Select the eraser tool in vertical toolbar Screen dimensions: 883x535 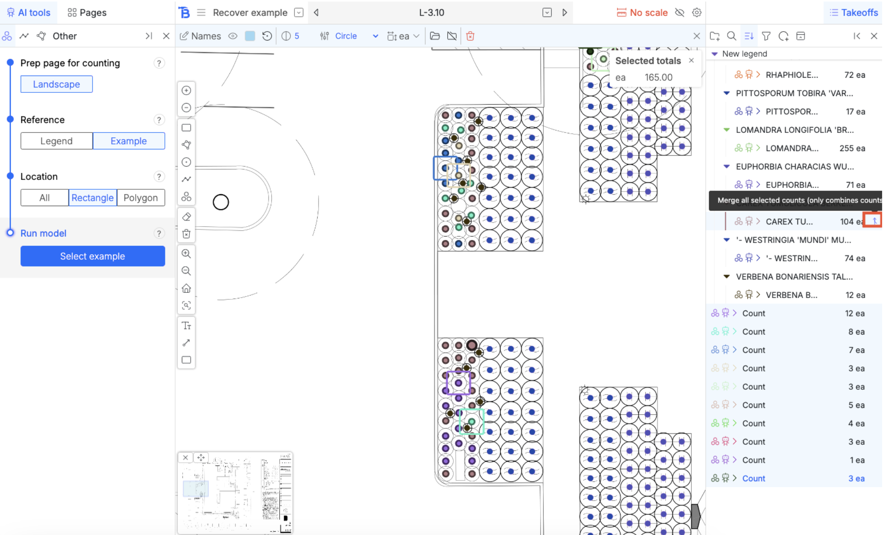(186, 217)
